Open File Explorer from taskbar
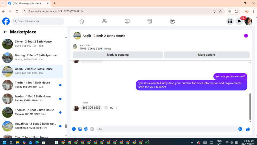This screenshot has height=145, width=257. [x=17, y=142]
